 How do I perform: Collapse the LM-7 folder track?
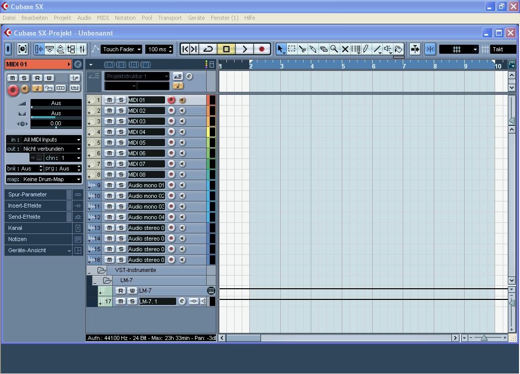pos(95,283)
